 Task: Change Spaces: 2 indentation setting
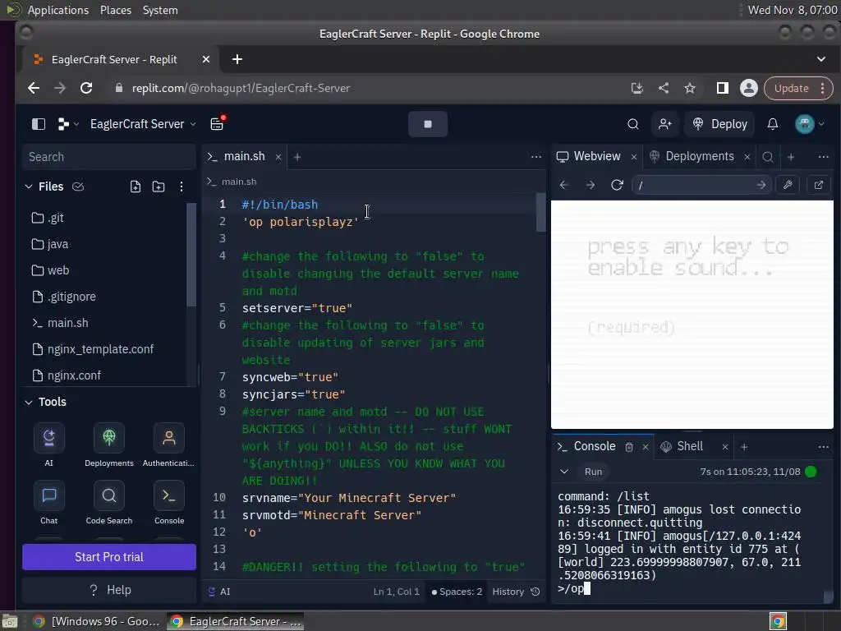pyautogui.click(x=457, y=592)
